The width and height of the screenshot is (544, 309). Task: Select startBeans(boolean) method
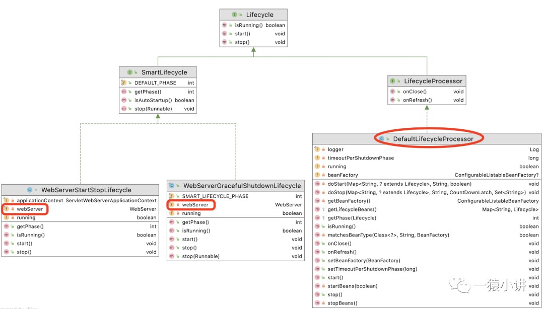click(427, 286)
